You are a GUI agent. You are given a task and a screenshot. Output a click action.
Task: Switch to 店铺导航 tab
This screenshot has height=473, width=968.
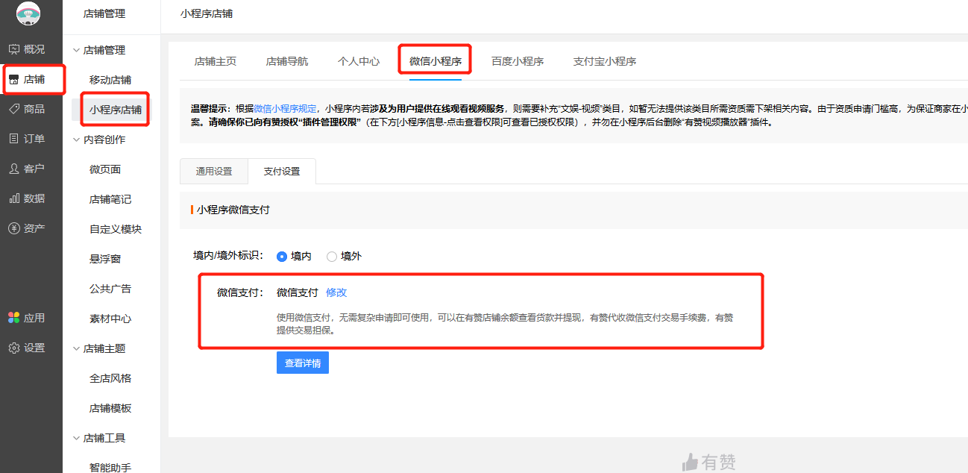(287, 61)
